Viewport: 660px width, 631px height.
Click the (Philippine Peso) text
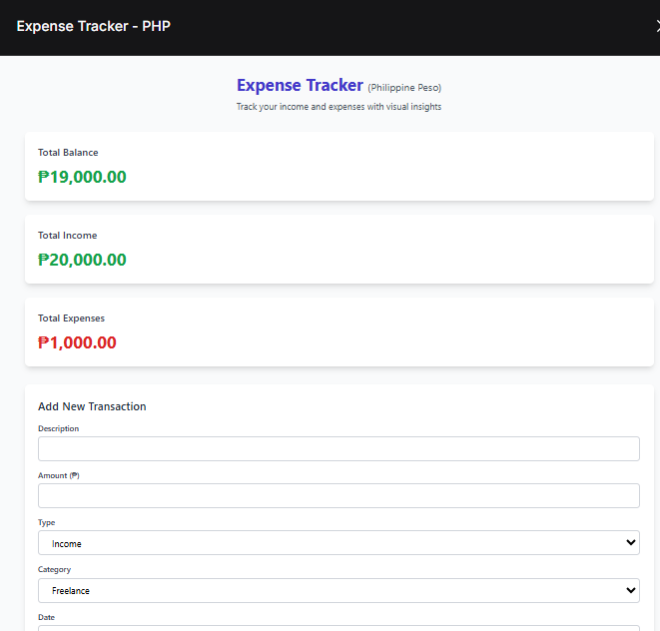pos(404,88)
